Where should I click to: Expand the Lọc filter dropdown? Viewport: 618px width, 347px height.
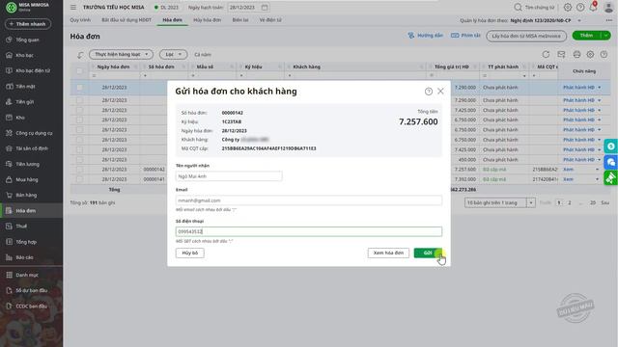coord(173,54)
